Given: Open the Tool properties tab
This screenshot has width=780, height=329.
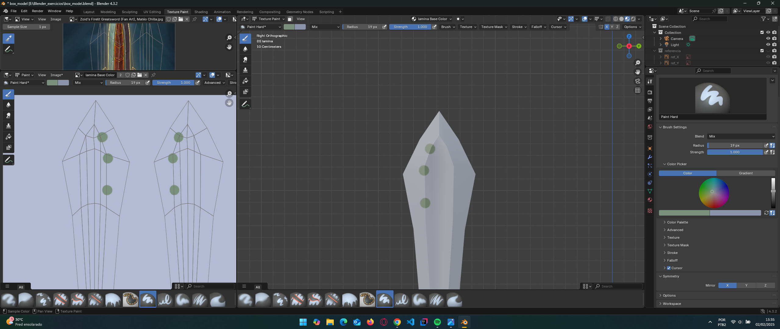Looking at the screenshot, I should [x=650, y=81].
